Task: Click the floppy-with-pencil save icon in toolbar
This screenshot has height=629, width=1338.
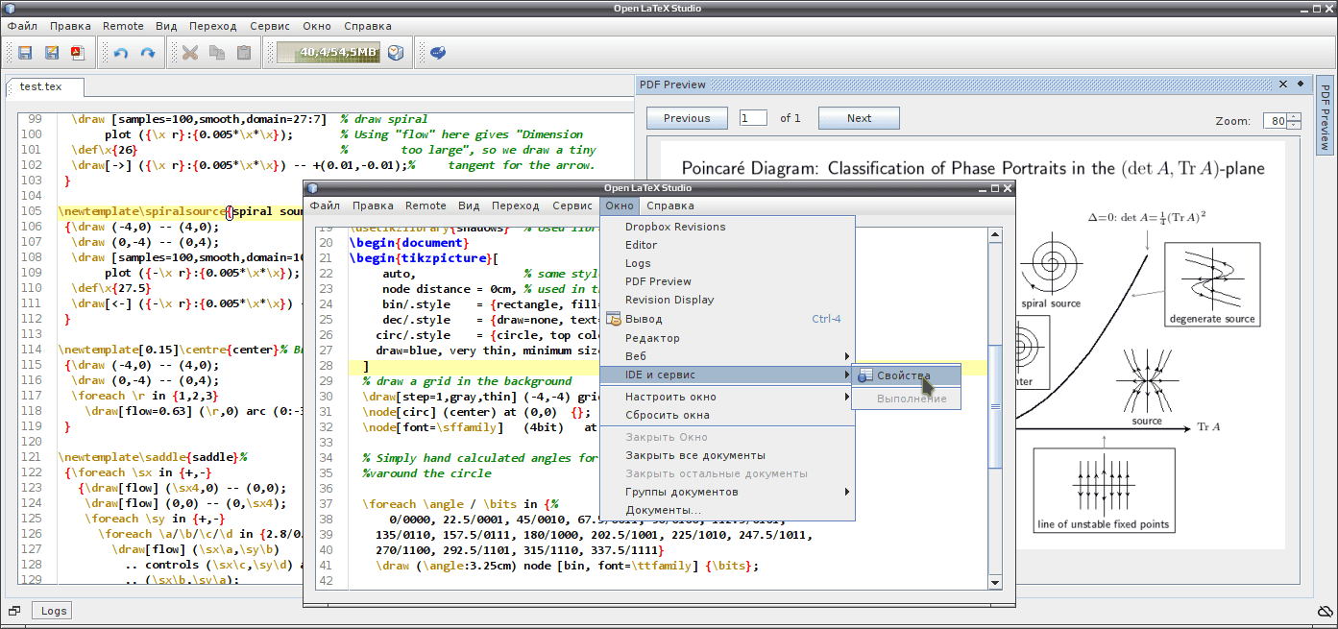Action: click(x=52, y=53)
